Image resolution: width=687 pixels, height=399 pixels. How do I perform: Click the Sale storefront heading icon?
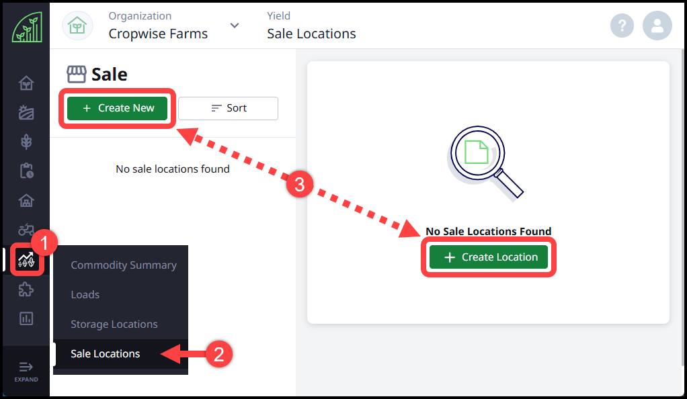[x=77, y=75]
